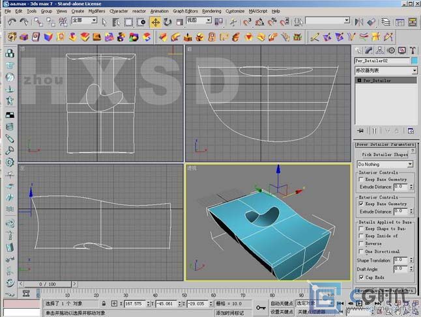Select the Unlink Selection tool
The image size is (421, 317).
coord(51,22)
